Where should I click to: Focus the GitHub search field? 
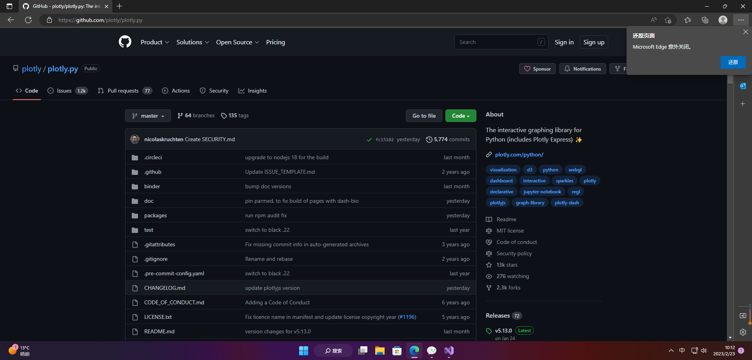(501, 42)
